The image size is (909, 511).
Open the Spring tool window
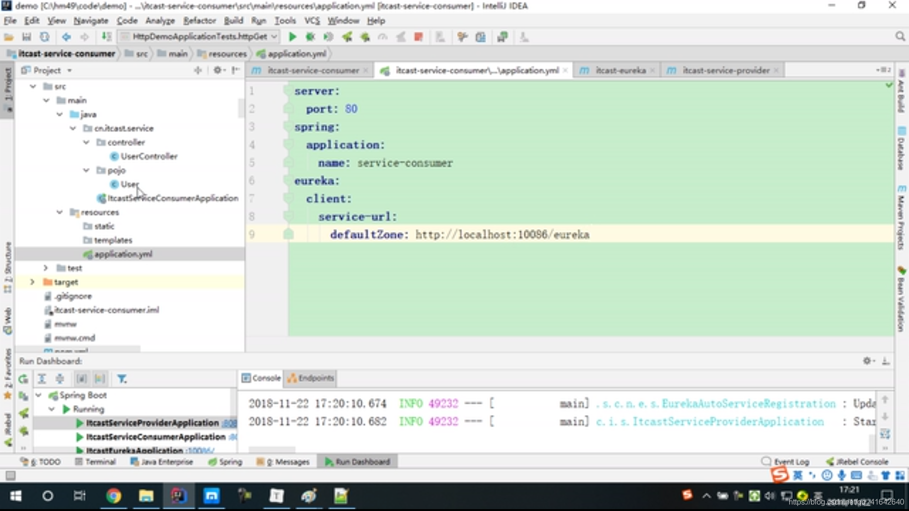225,462
